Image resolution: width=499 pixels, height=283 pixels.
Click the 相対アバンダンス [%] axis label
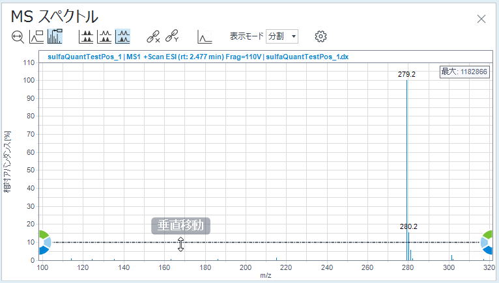[7, 161]
